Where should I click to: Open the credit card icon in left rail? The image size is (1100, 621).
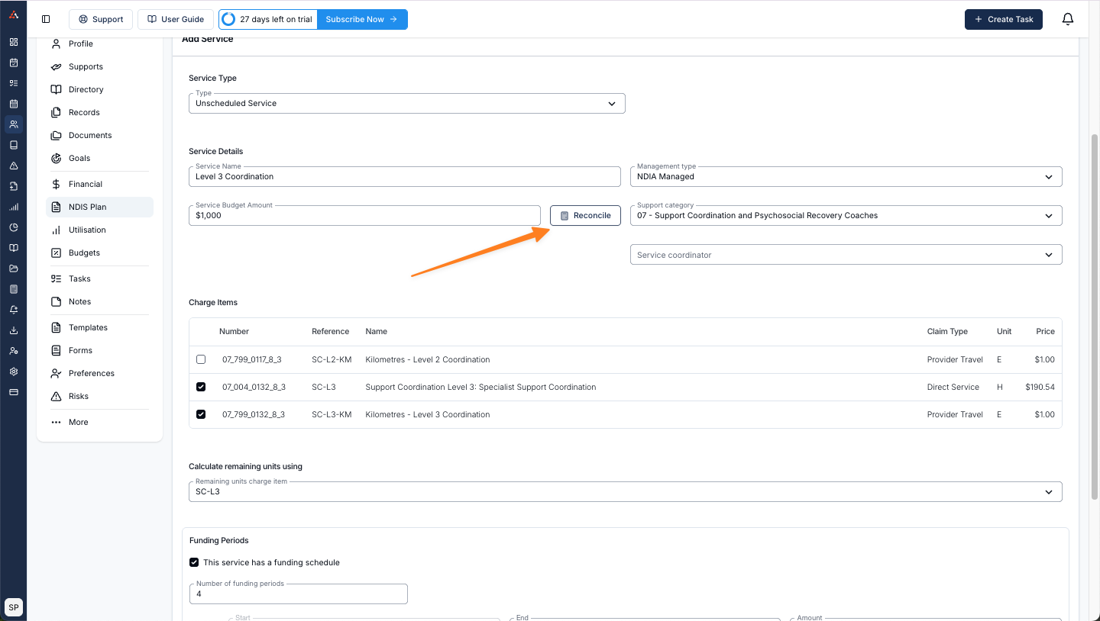(x=13, y=392)
